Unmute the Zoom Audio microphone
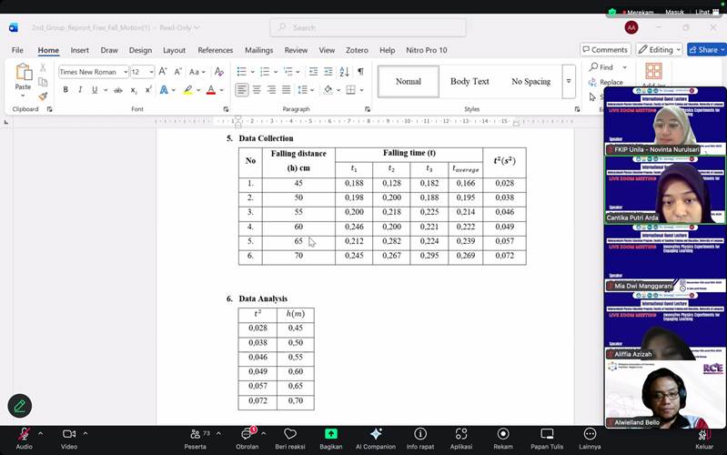727x455 pixels. [24, 438]
